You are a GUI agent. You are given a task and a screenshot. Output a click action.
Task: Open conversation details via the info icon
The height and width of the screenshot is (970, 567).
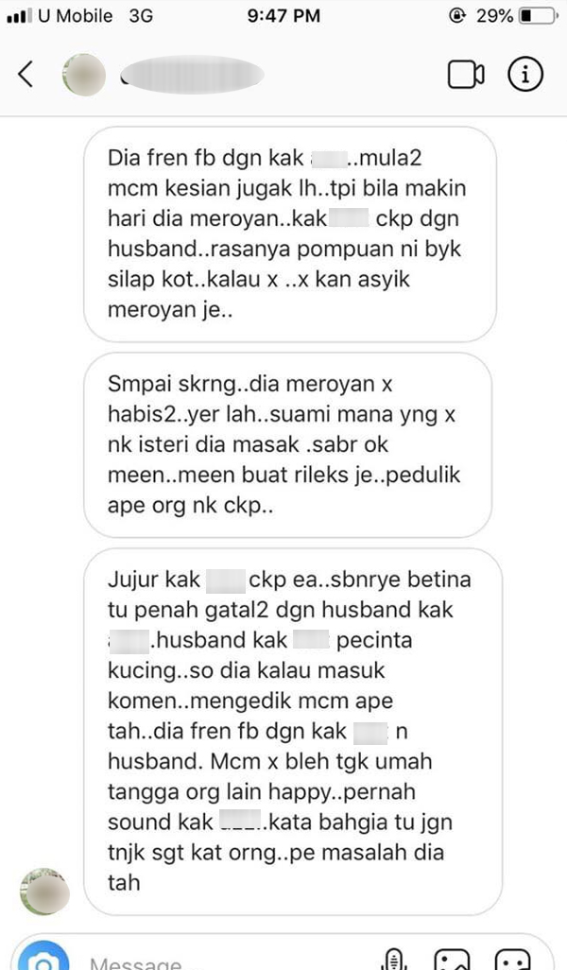tap(525, 75)
